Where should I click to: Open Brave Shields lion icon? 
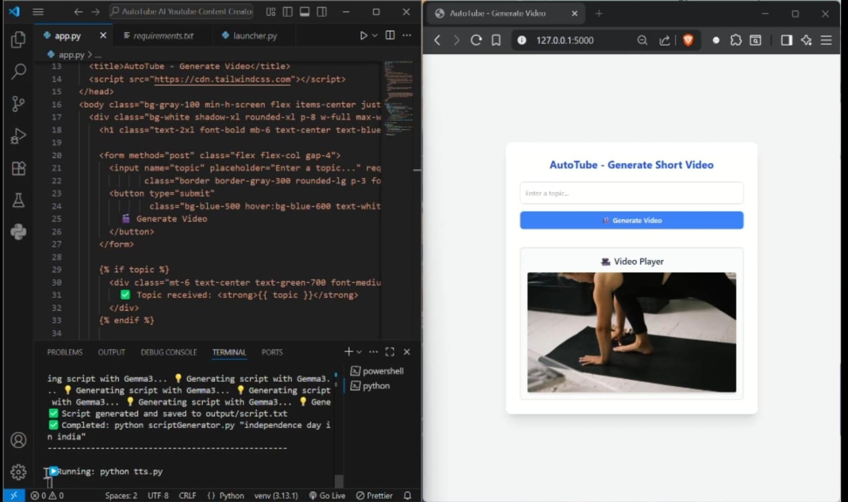pyautogui.click(x=688, y=40)
